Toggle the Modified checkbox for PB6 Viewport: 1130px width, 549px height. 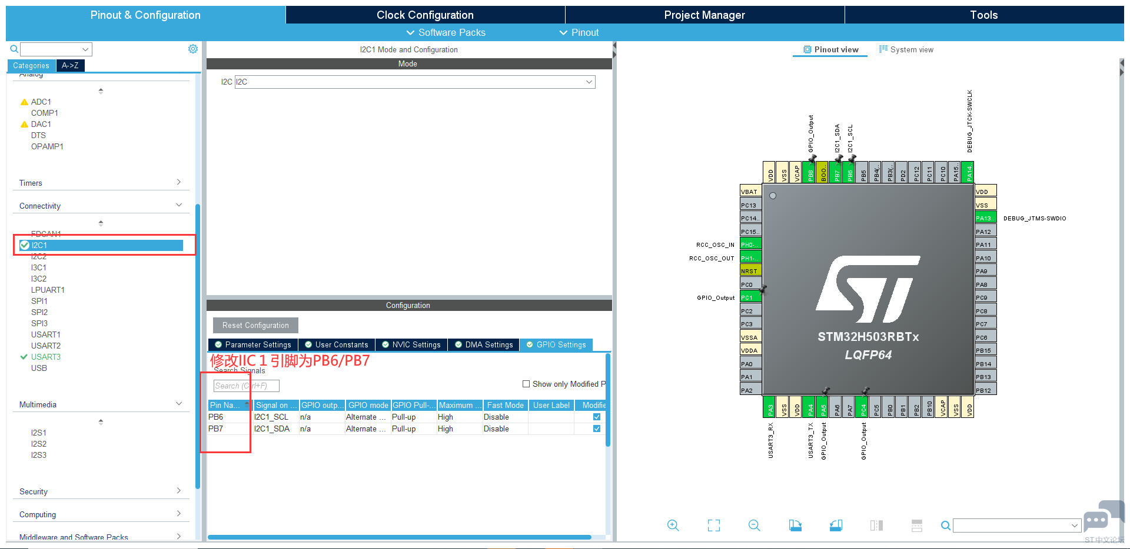[597, 417]
